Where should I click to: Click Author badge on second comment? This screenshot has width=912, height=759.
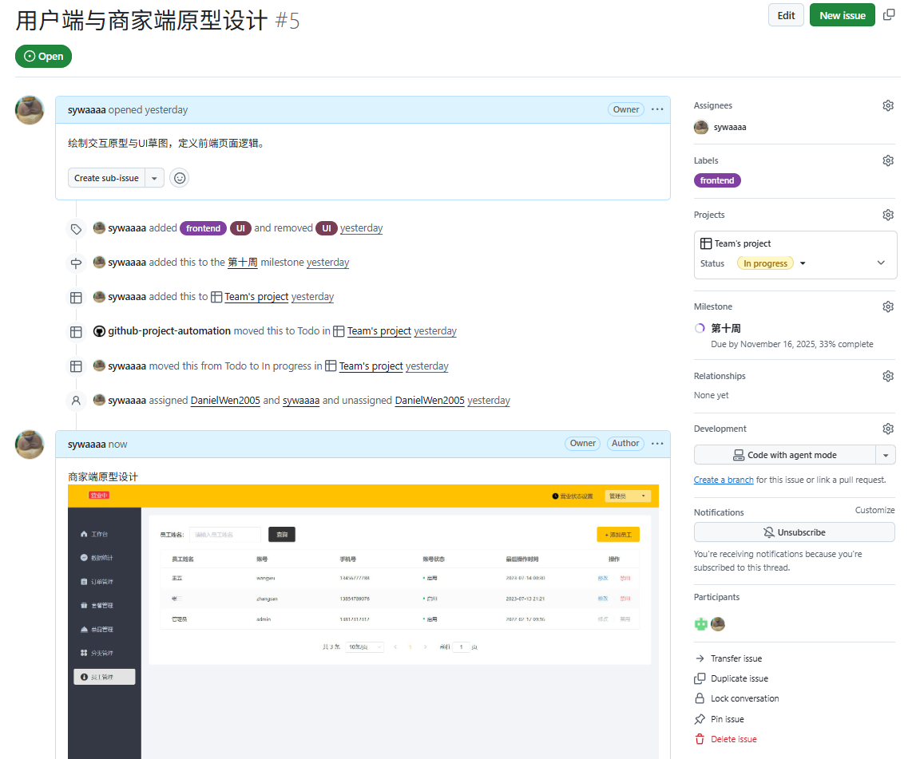point(625,444)
